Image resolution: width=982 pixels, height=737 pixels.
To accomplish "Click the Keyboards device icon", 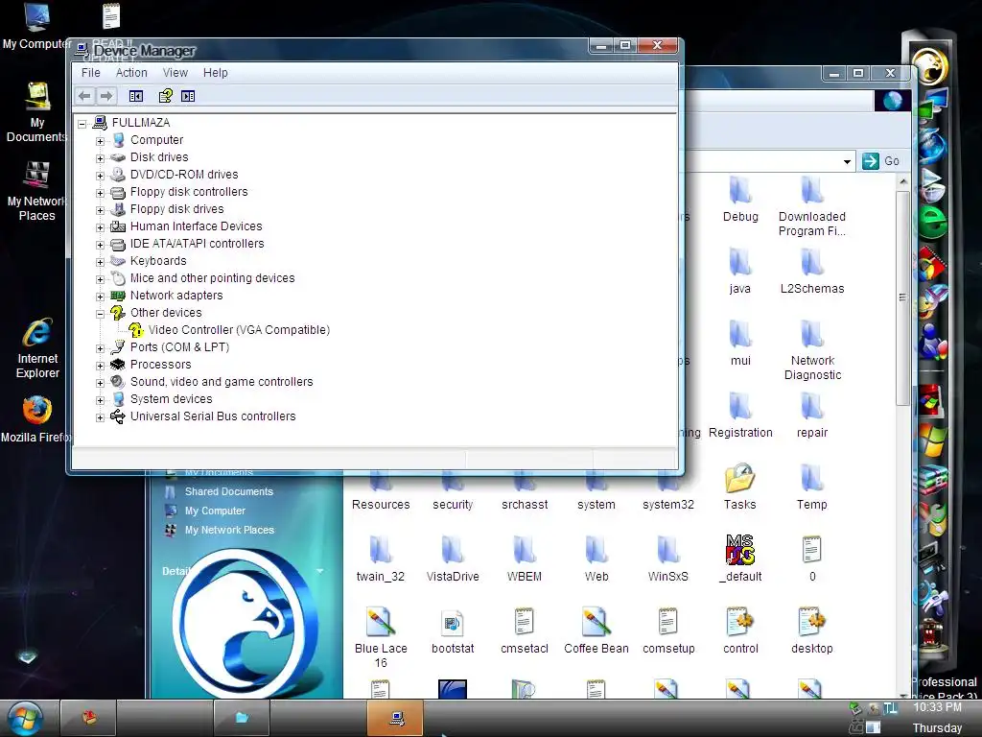I will coord(118,261).
